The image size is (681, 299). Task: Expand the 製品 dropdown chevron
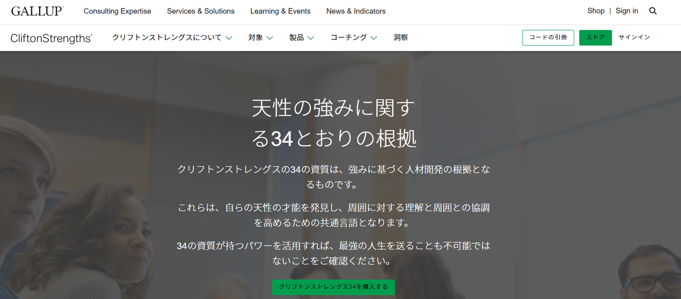tap(311, 38)
